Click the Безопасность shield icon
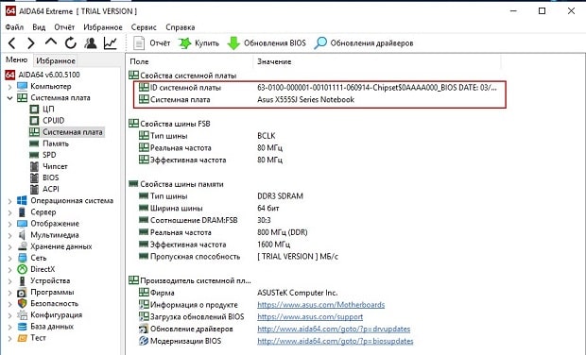Screen dimensions: 586x355 pos(23,303)
